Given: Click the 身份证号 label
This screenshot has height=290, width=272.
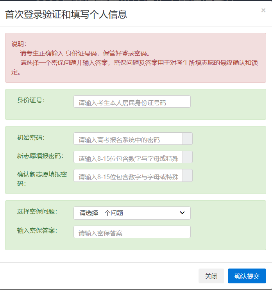Looking at the screenshot, I should [31, 100].
